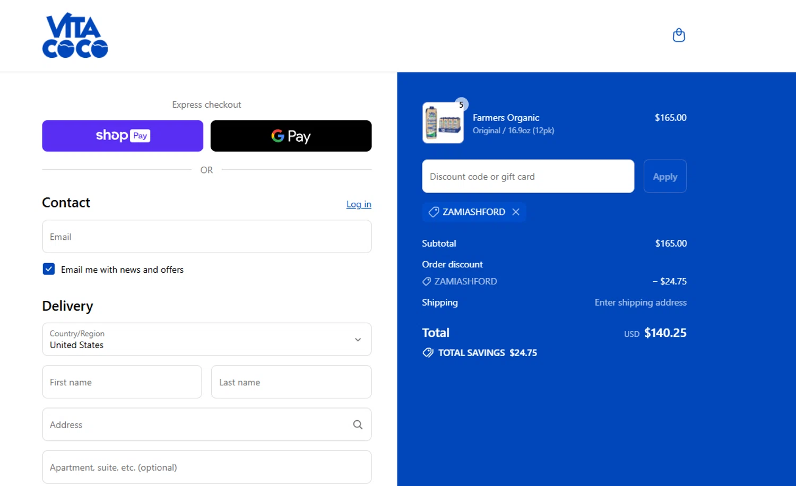Focus the Discount code or gift card field
Viewport: 796px width, 486px height.
(x=528, y=176)
